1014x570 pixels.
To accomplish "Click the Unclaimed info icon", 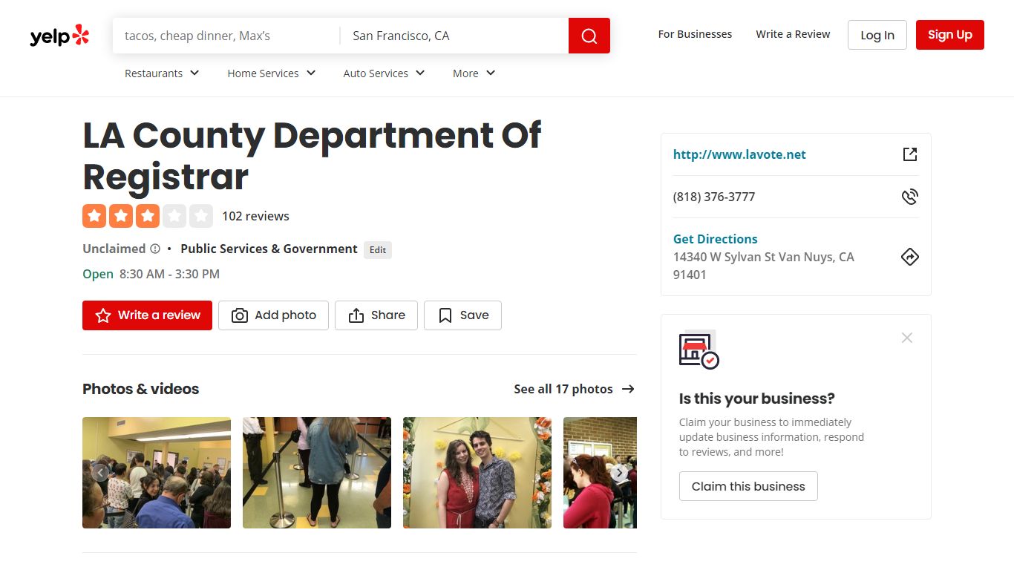I will point(155,249).
